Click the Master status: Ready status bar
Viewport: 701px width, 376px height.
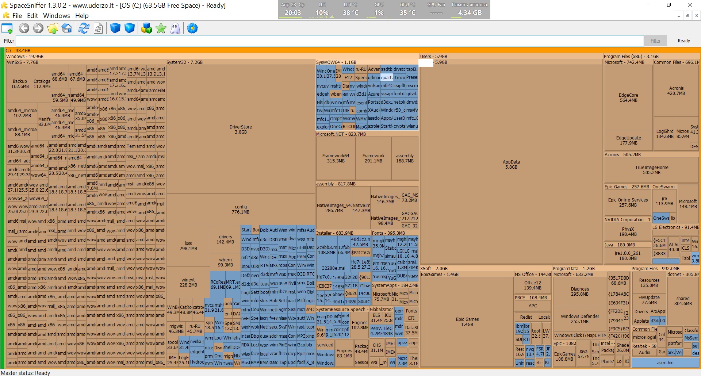click(x=26, y=373)
